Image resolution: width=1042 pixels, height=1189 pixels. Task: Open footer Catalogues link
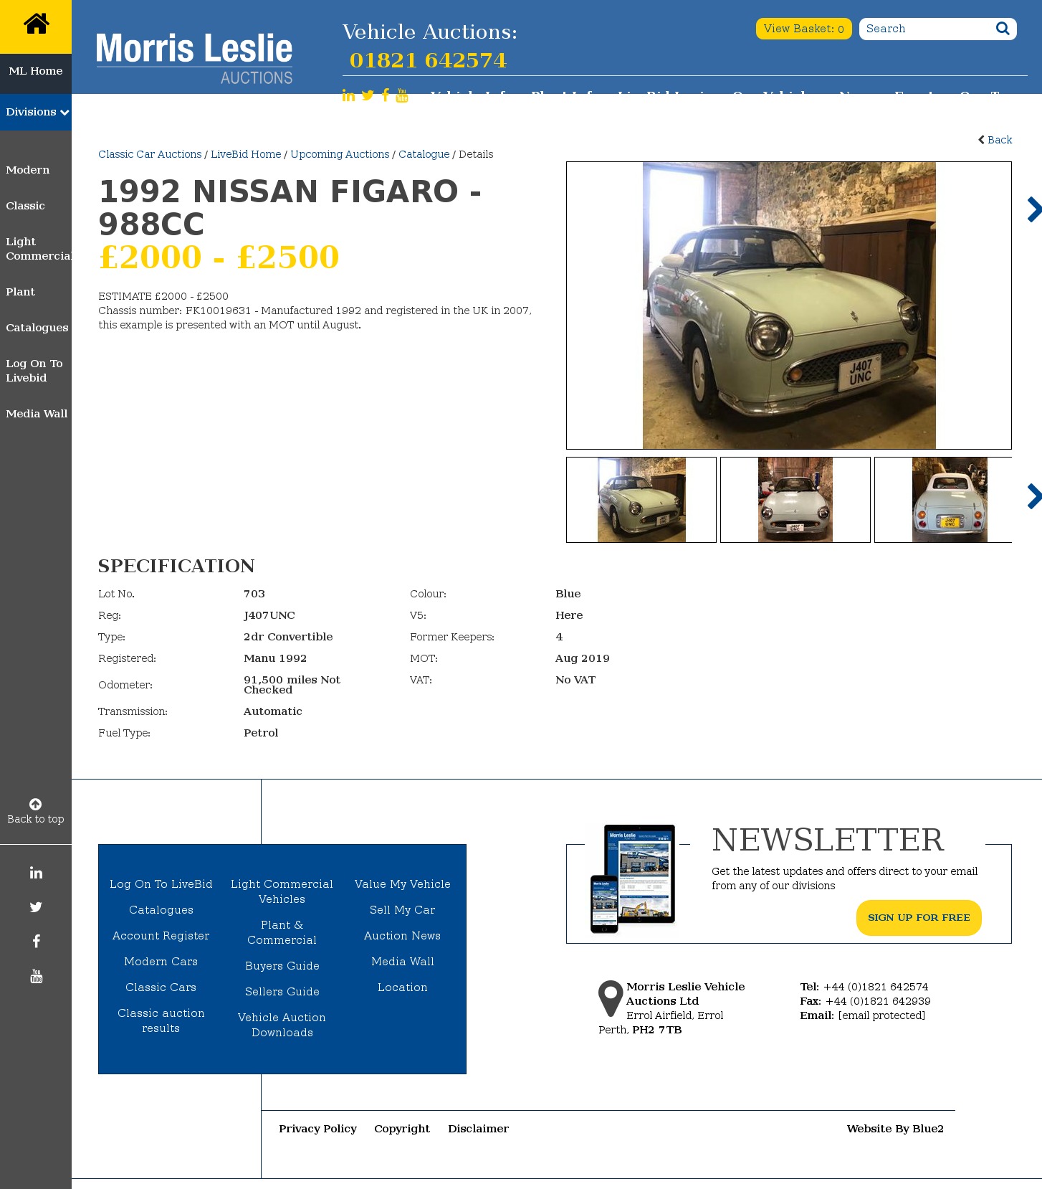pos(161,910)
